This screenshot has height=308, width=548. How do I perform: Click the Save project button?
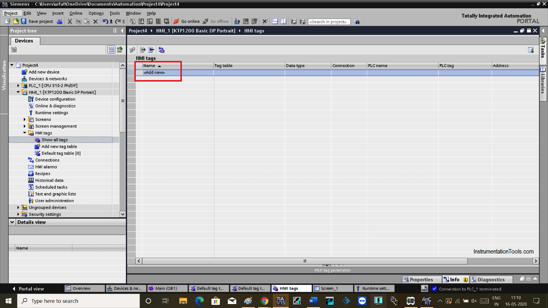click(x=37, y=21)
